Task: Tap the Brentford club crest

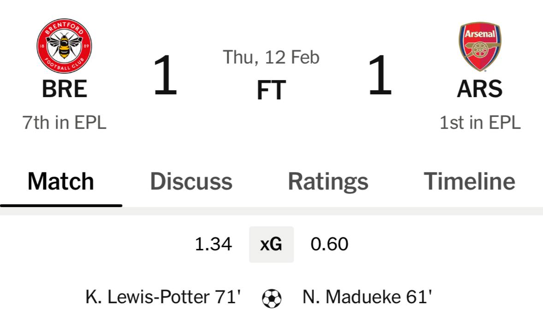Action: tap(64, 46)
